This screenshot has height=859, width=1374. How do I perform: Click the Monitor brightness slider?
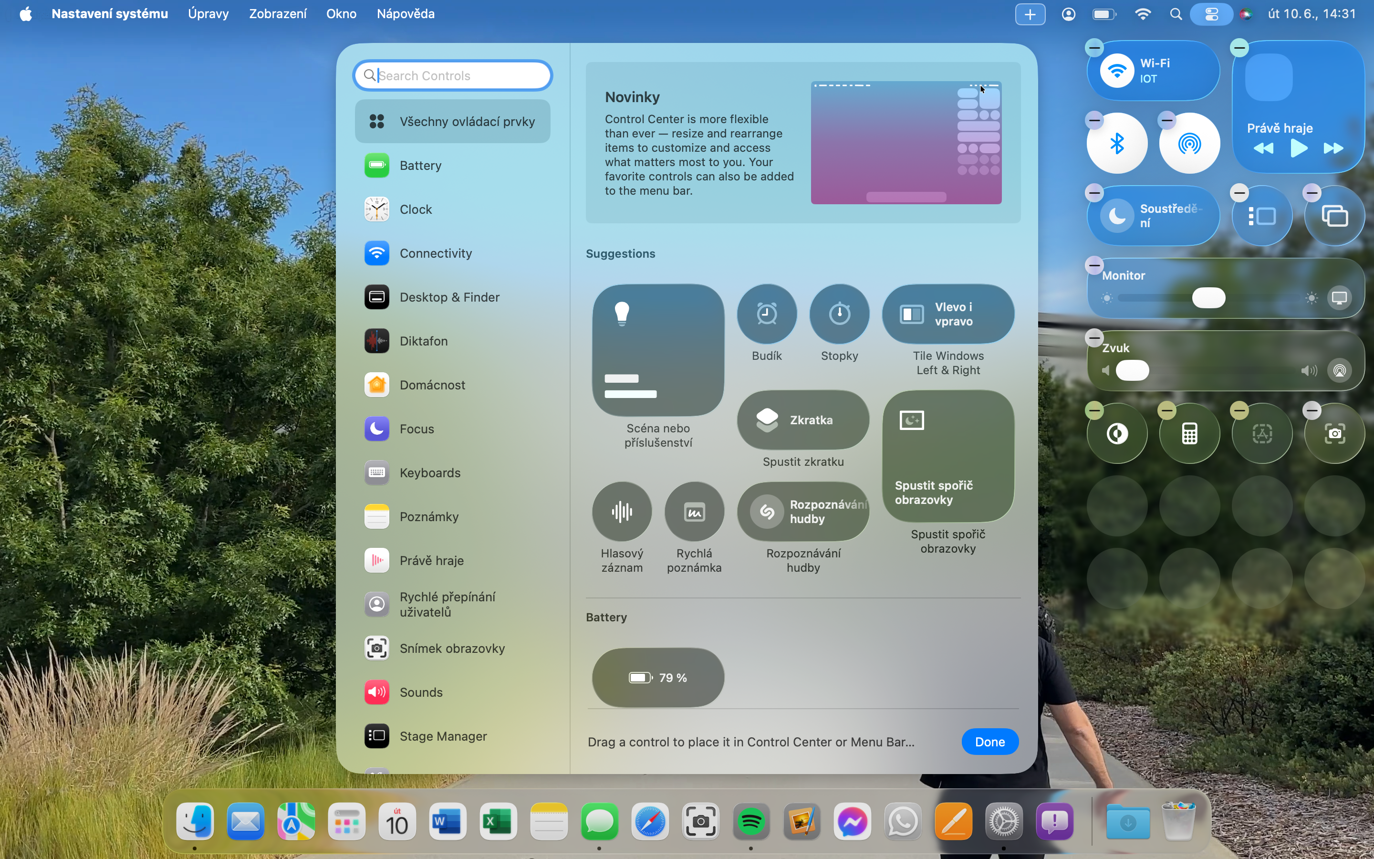click(x=1208, y=298)
